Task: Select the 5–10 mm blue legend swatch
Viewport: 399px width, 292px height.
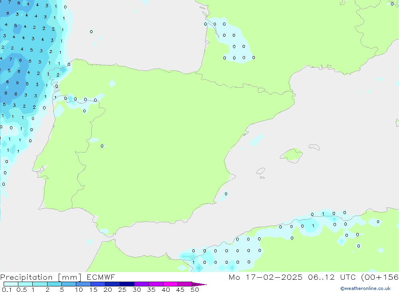Action: (69, 284)
